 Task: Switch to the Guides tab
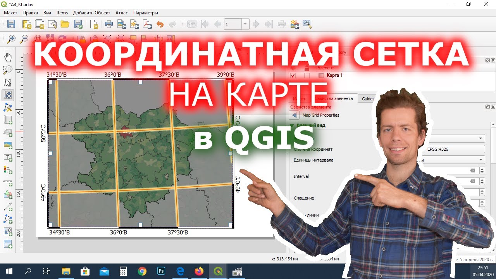(368, 98)
